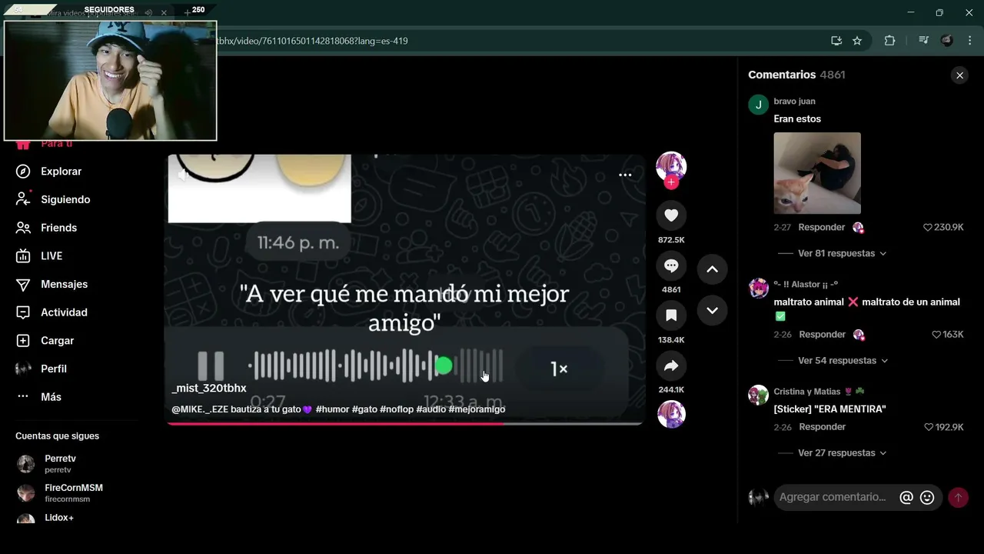Open Friends in the sidebar
The width and height of the screenshot is (984, 554).
coord(48,228)
